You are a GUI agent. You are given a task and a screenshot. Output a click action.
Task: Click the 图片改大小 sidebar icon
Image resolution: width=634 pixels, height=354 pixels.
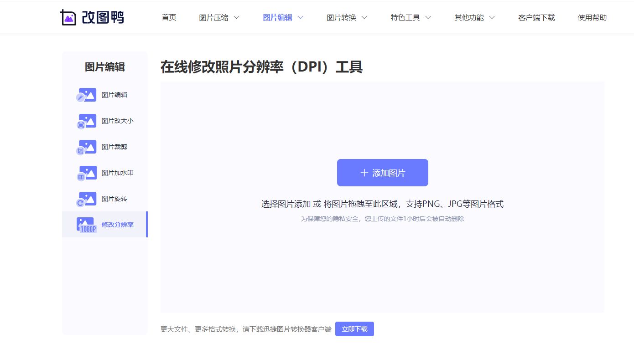click(x=86, y=121)
